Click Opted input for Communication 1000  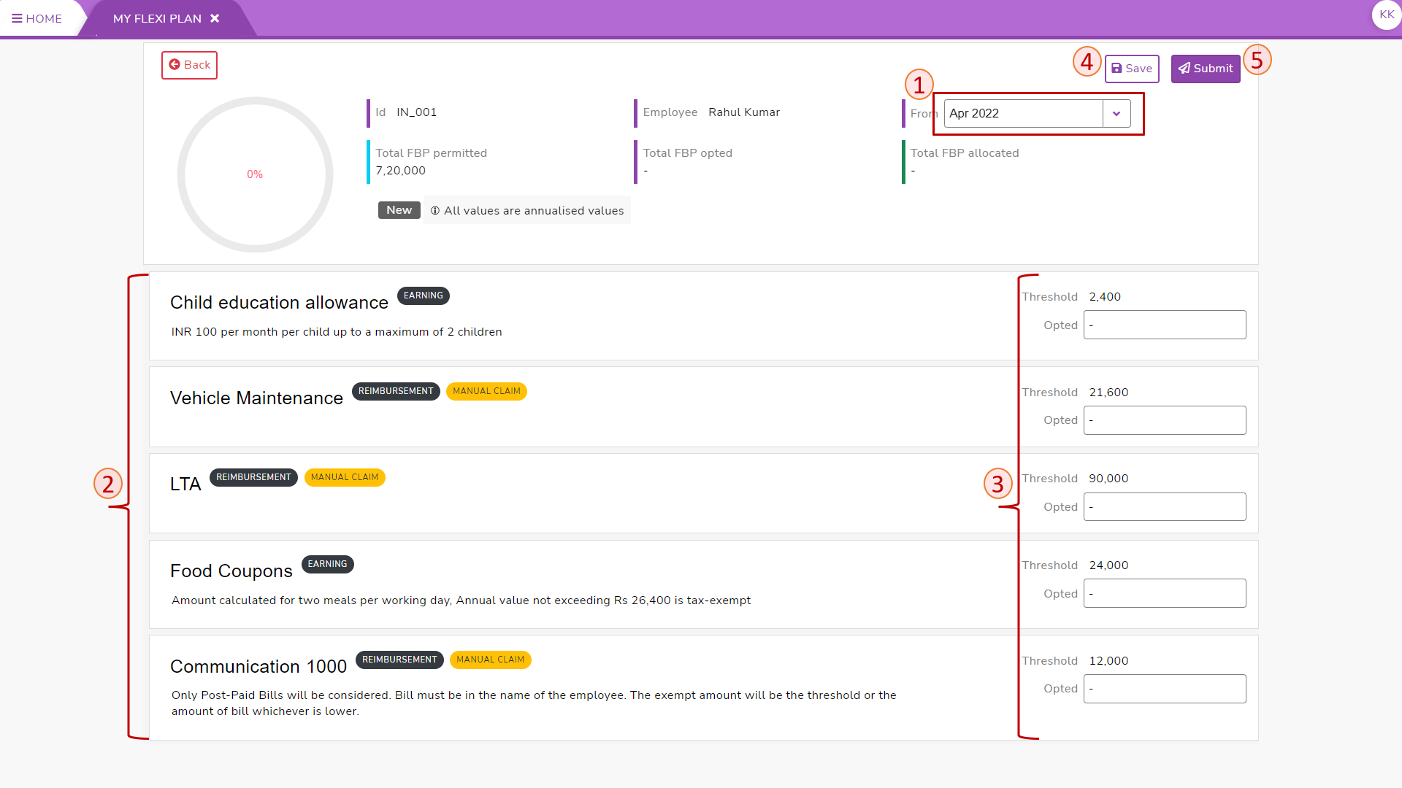point(1164,689)
